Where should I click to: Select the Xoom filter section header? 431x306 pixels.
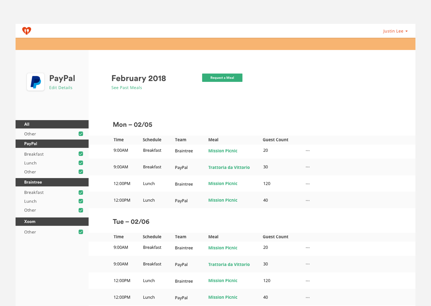(x=52, y=222)
